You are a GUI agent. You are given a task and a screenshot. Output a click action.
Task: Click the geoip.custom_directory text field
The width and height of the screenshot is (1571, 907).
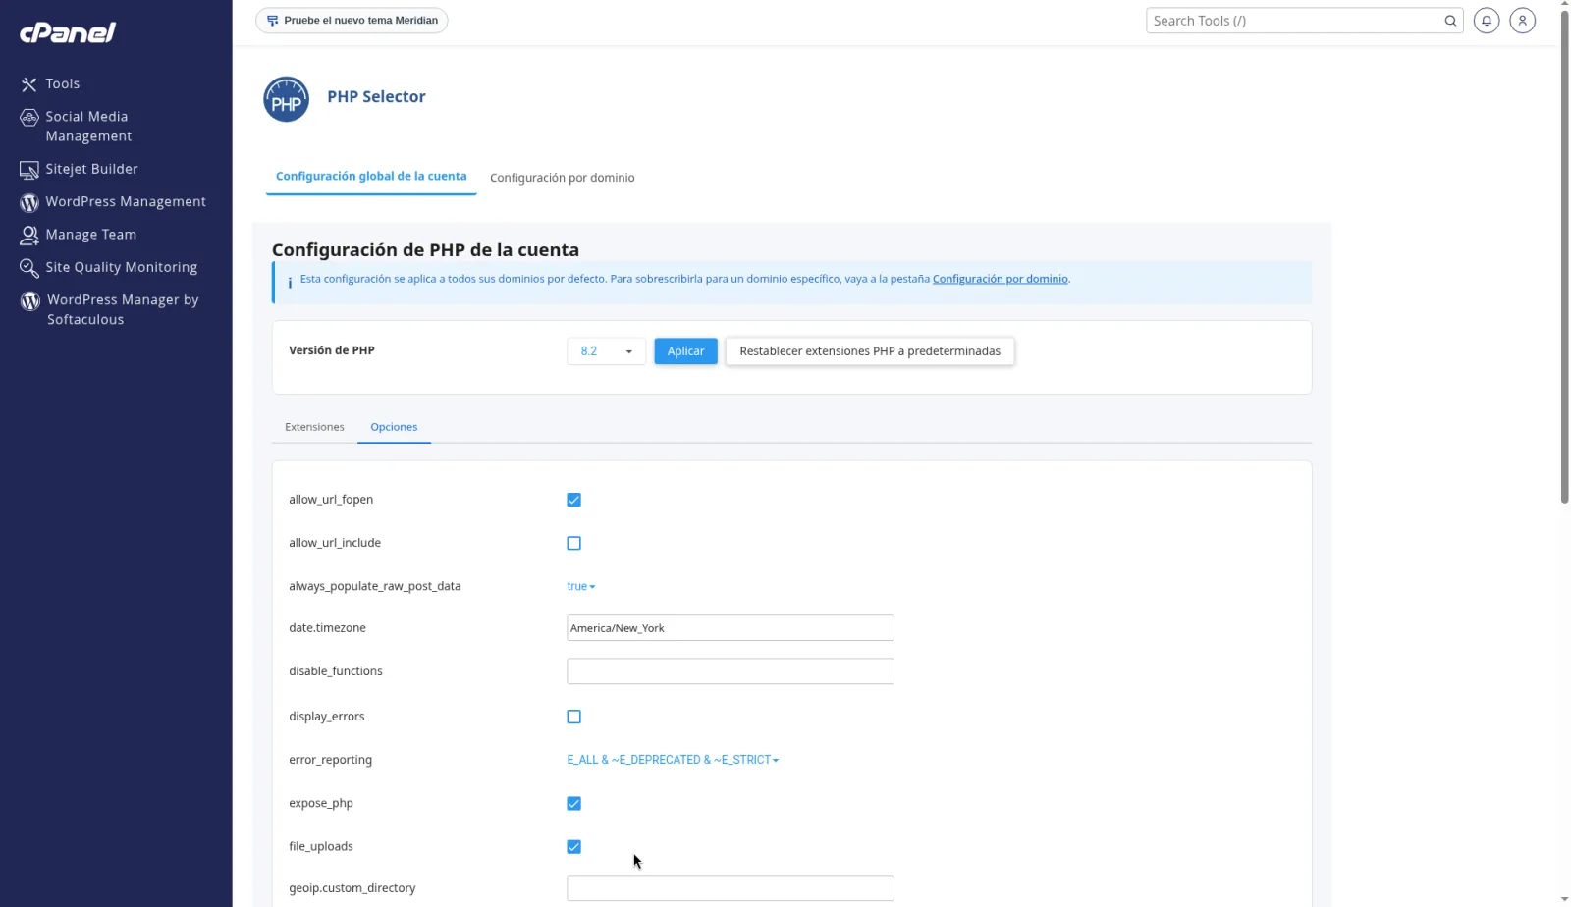(x=731, y=888)
